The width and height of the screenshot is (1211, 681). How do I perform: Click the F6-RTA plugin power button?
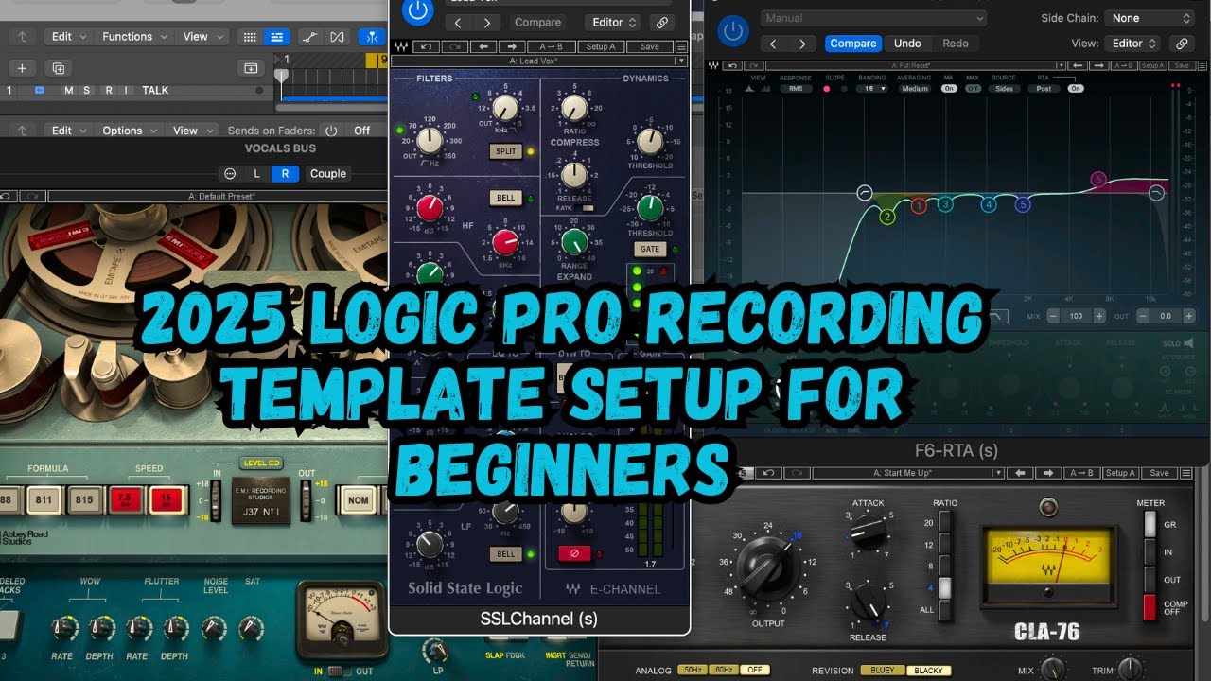click(732, 31)
